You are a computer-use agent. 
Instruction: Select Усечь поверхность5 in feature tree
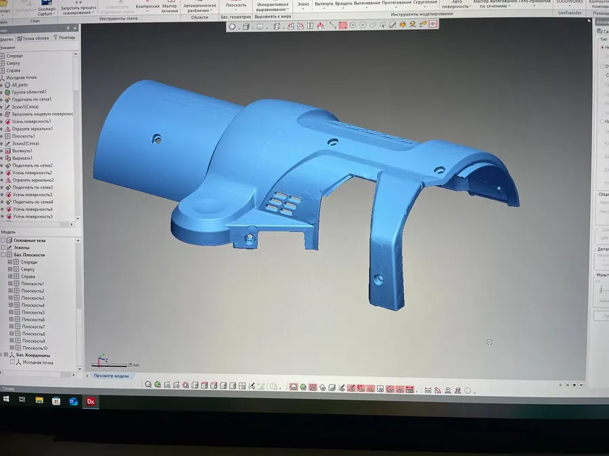tap(32, 217)
